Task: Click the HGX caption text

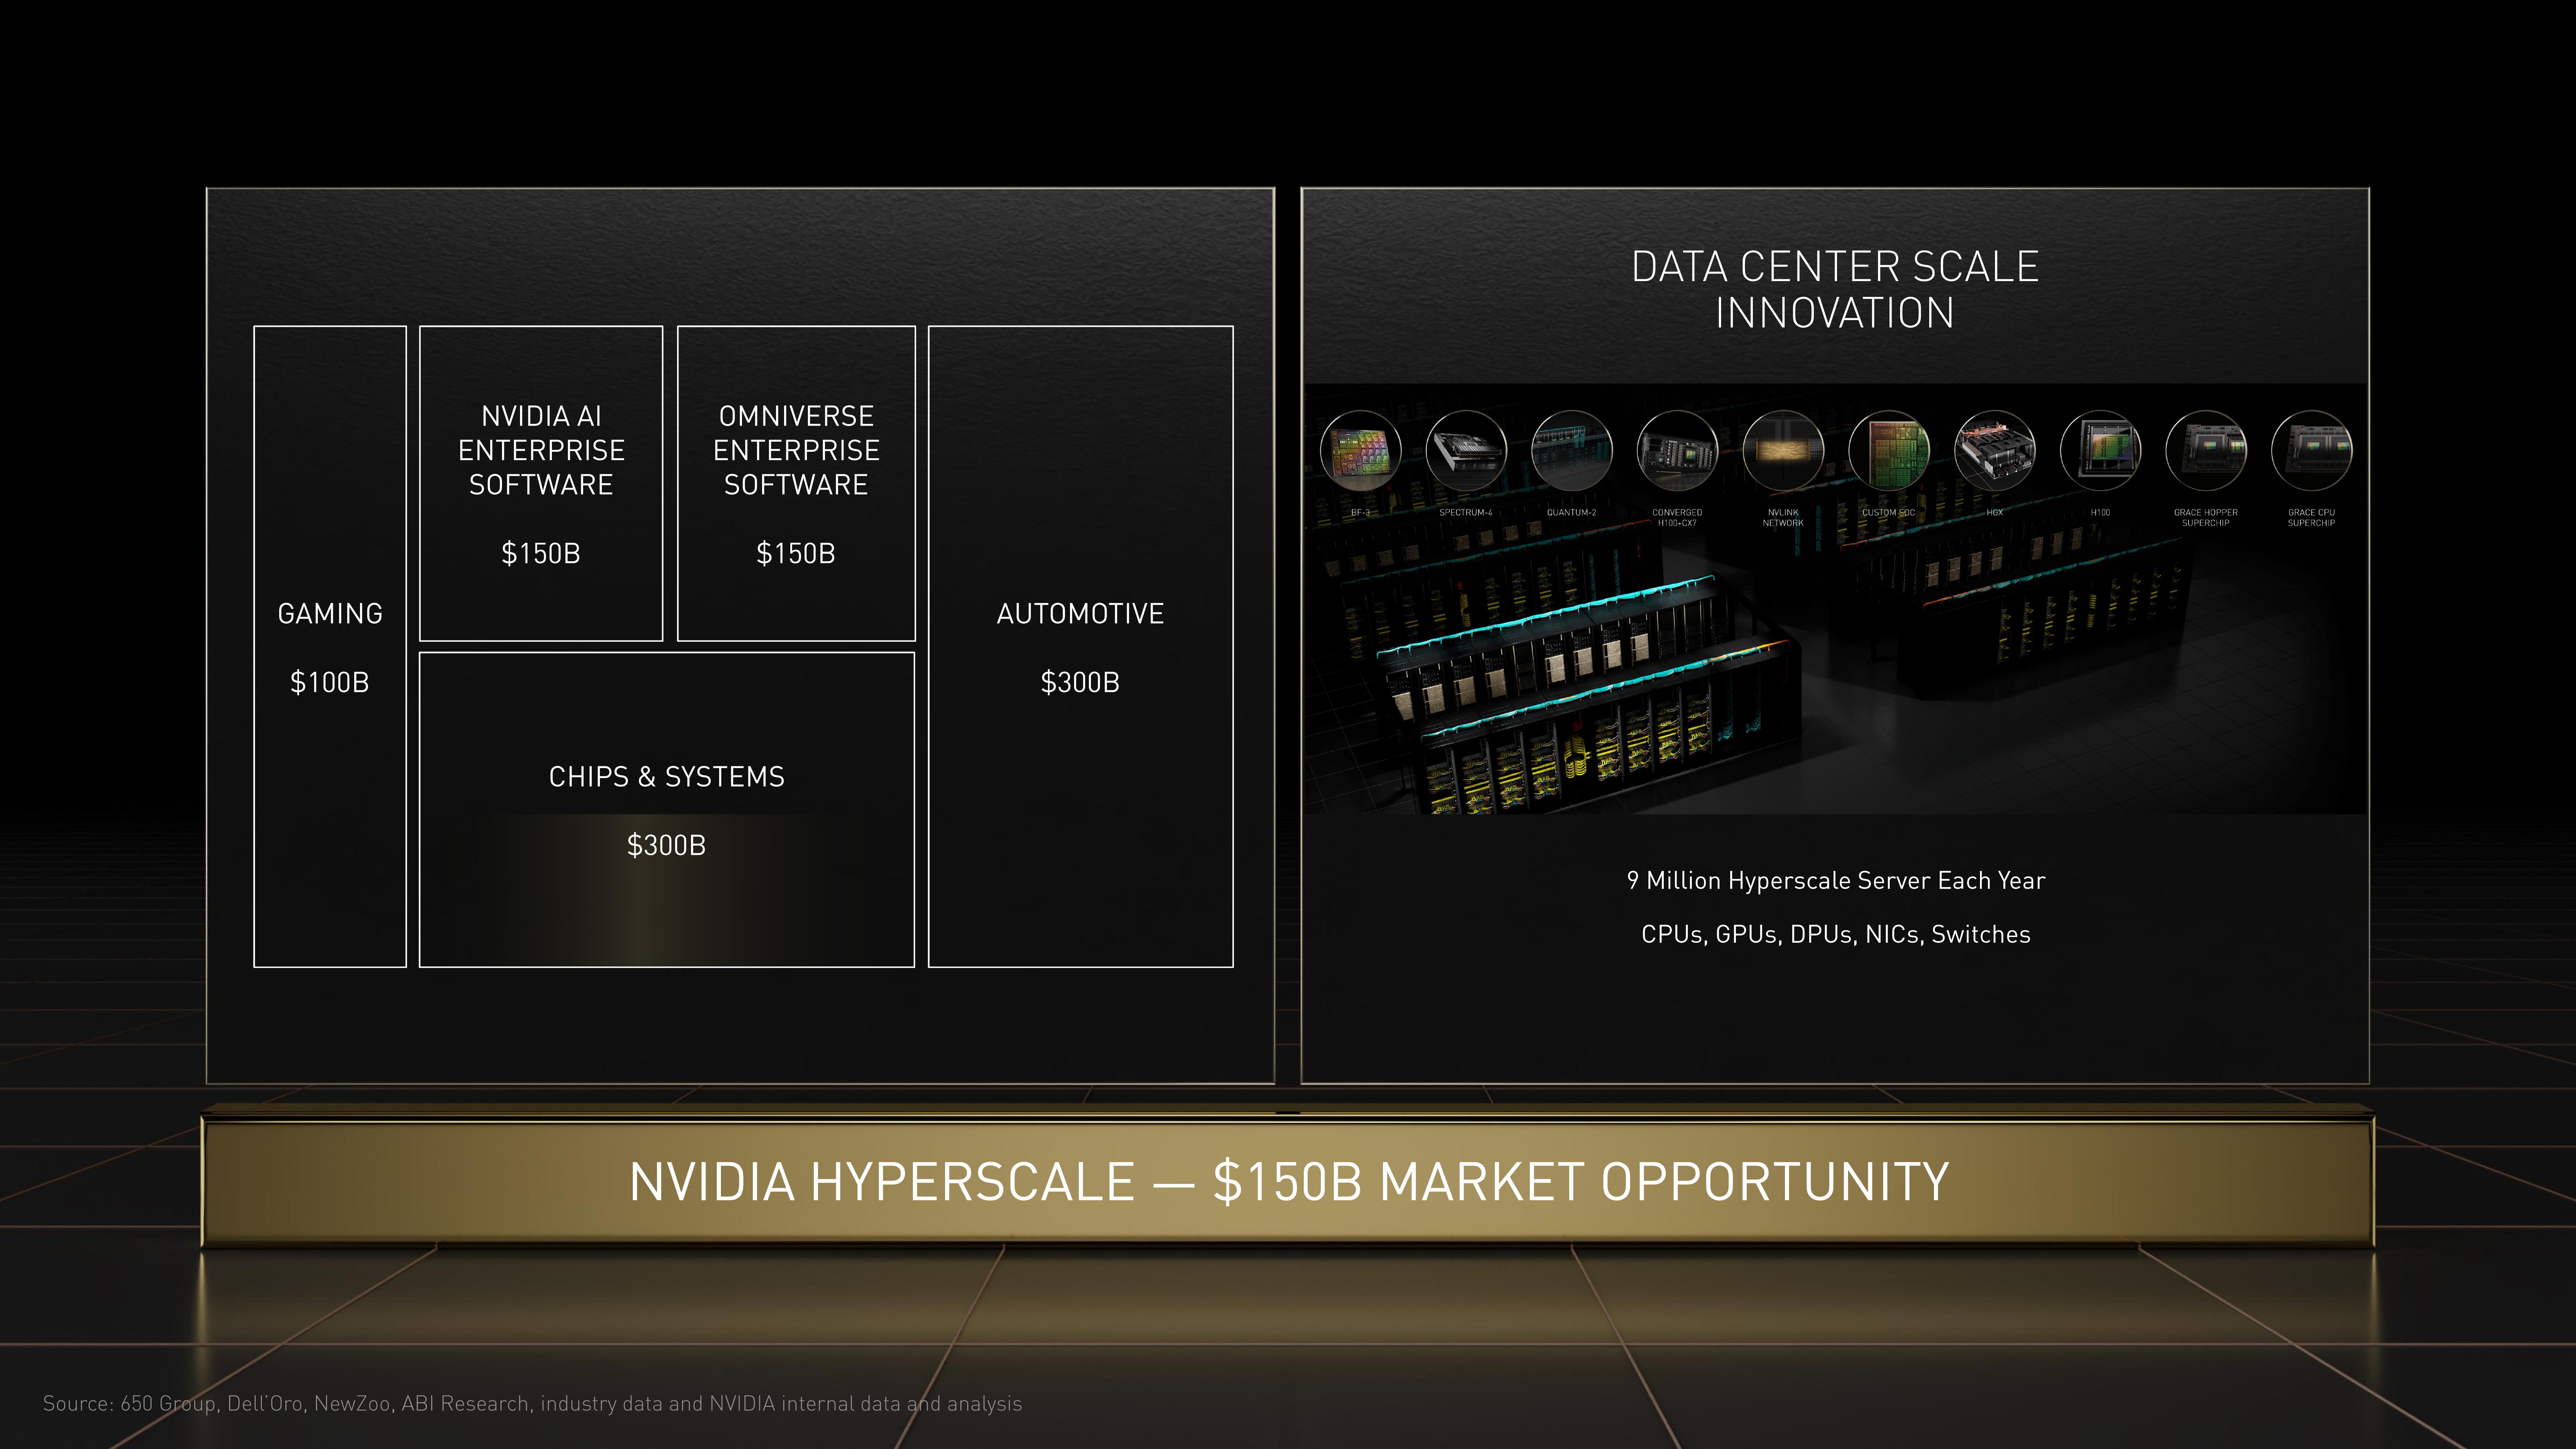Action: [x=1995, y=513]
